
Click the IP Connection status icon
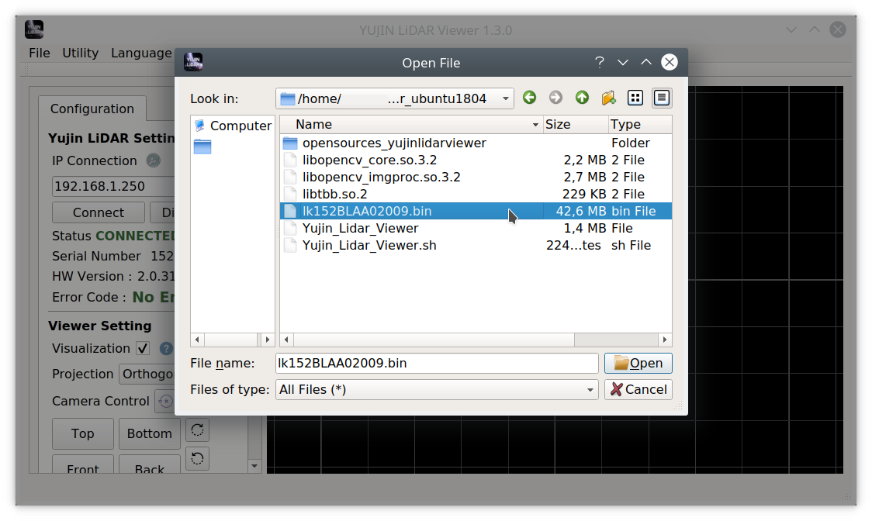click(154, 160)
